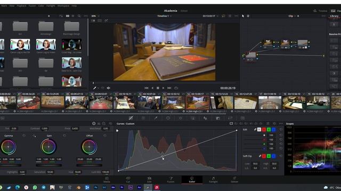Reset the Offset wheel
This screenshot has width=341, height=191.
pyautogui.click(x=105, y=136)
